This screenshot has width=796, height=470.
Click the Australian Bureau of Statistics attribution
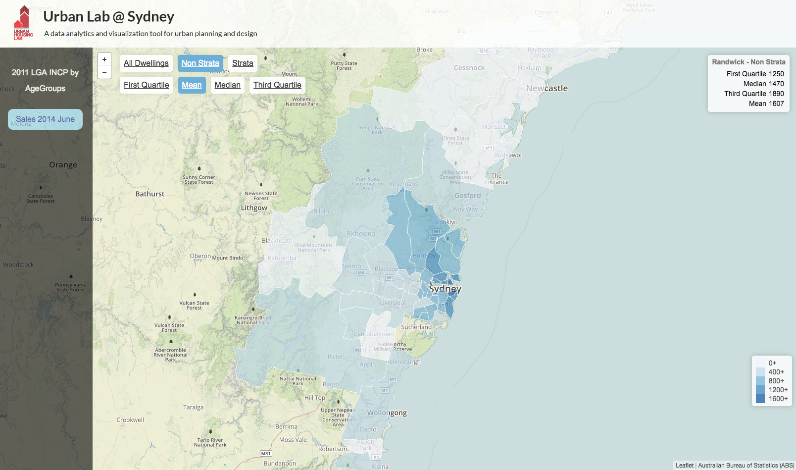[746, 466]
